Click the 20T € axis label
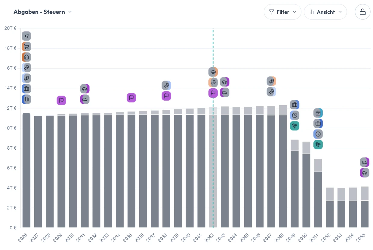Image resolution: width=373 pixels, height=250 pixels. 10,28
